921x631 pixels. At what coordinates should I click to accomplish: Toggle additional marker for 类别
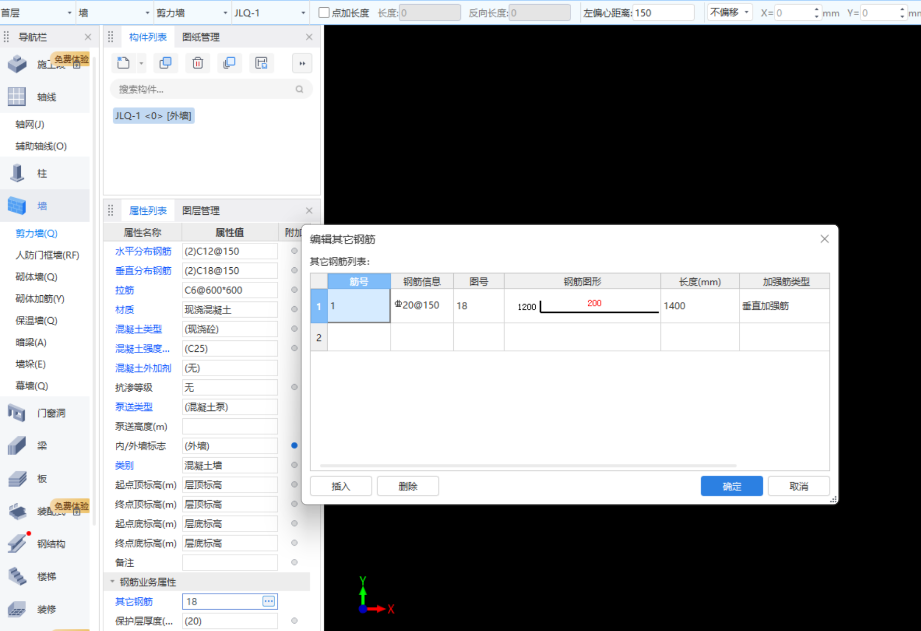click(294, 465)
